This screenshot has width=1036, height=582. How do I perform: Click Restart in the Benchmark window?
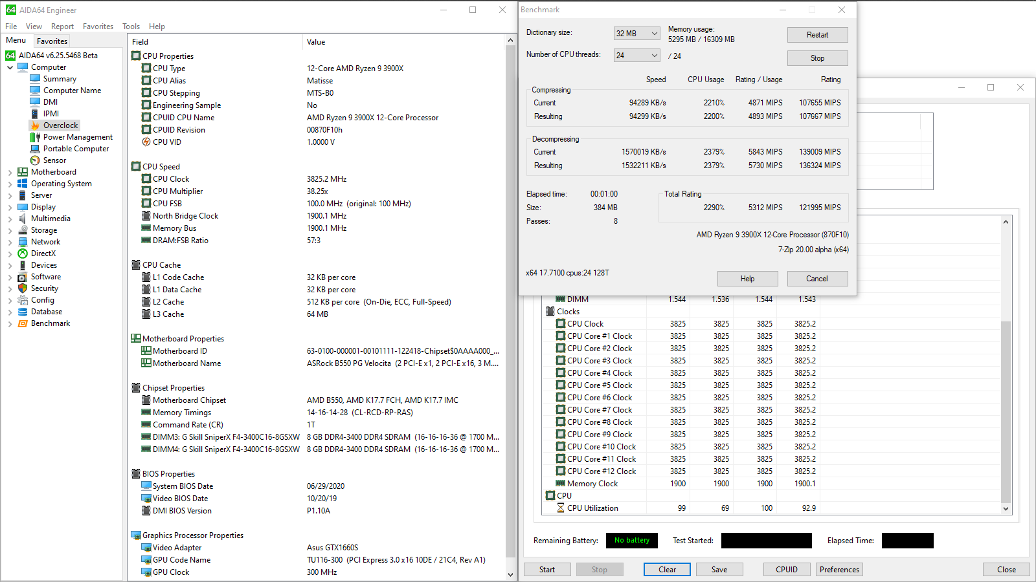pyautogui.click(x=817, y=35)
